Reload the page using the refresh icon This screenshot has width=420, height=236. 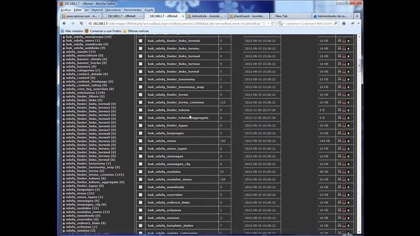tap(273, 24)
